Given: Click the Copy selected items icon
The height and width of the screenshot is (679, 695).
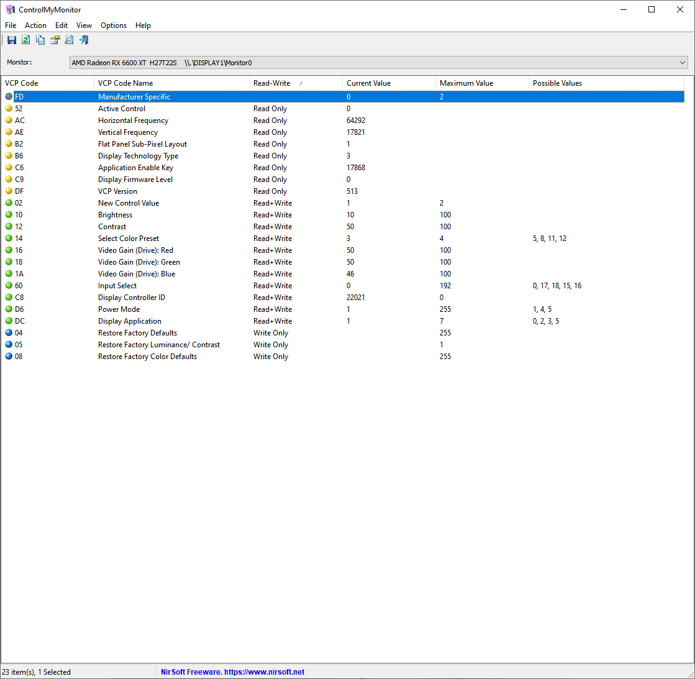Looking at the screenshot, I should click(40, 40).
